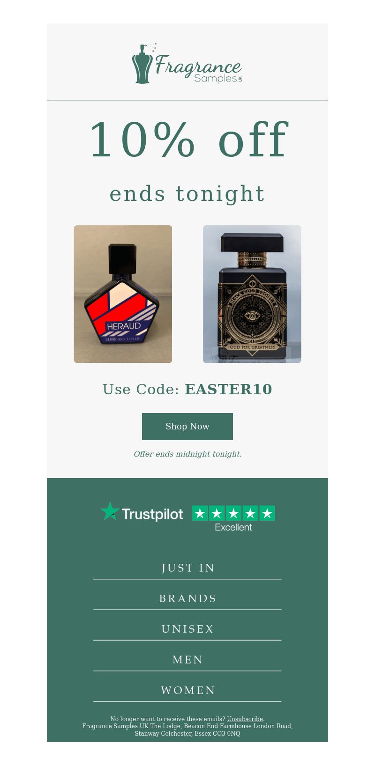Open the Oud for Greatness bottle image
The width and height of the screenshot is (375, 760).
pyautogui.click(x=252, y=294)
